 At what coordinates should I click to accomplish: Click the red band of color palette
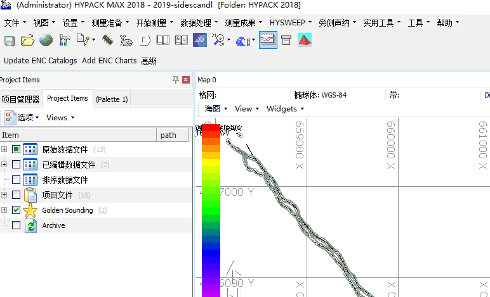(x=211, y=127)
